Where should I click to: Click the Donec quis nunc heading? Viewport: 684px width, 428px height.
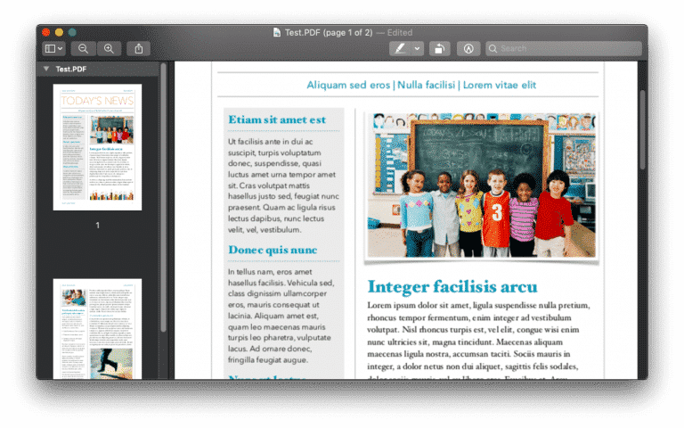point(273,250)
